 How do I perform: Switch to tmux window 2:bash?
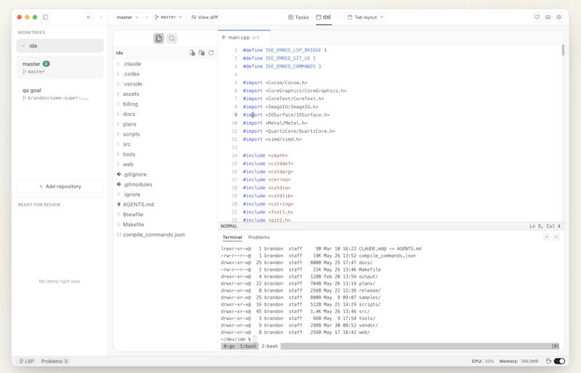[x=269, y=346]
